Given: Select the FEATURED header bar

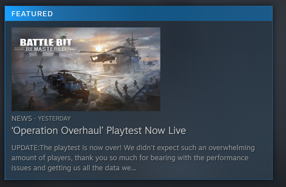Looking at the screenshot, I should 139,13.
